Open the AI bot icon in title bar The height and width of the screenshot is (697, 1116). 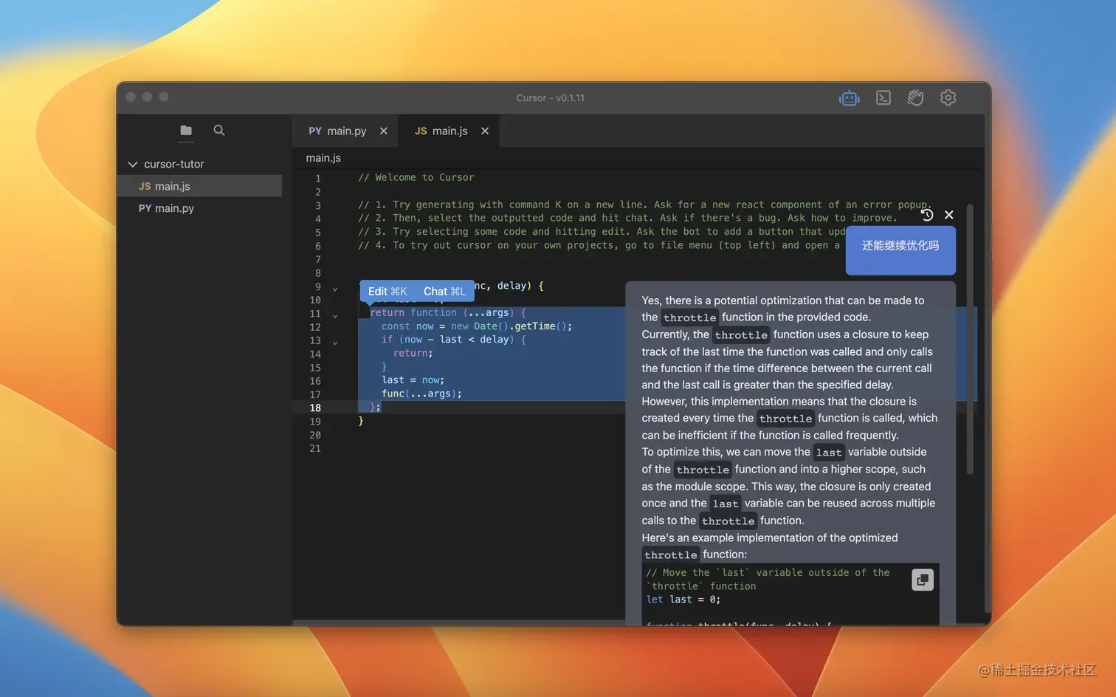click(x=849, y=97)
